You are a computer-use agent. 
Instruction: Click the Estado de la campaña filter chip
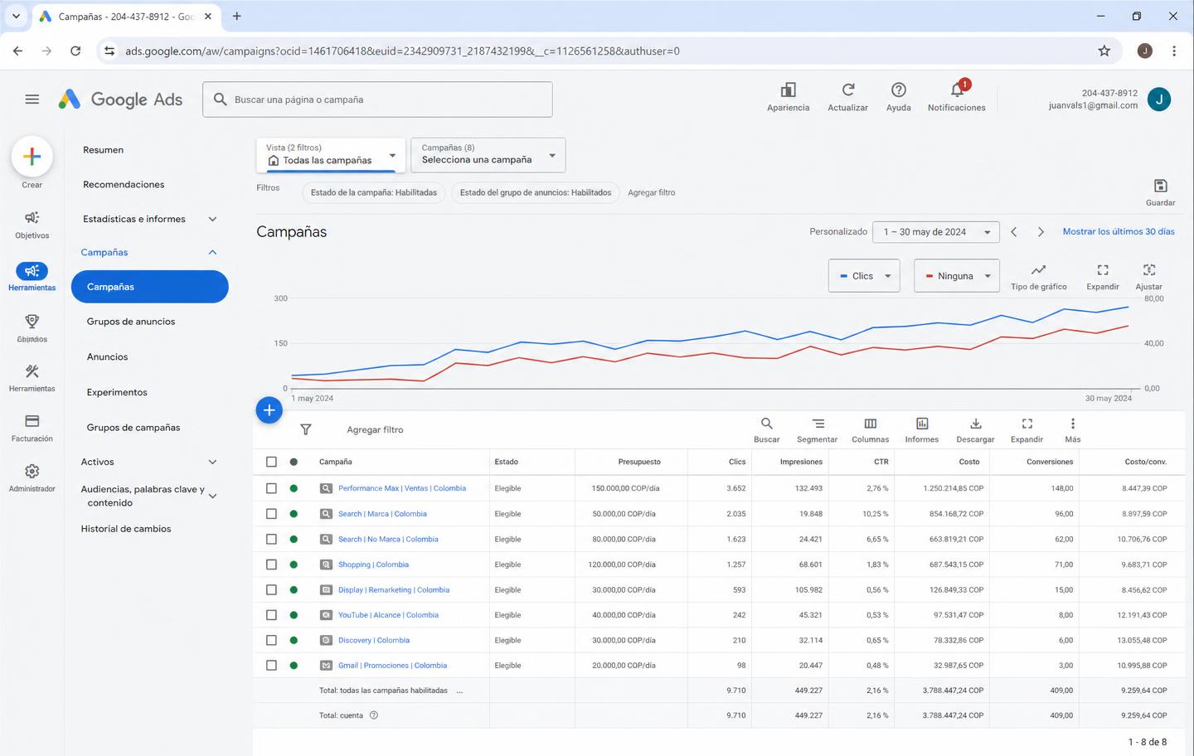click(x=374, y=192)
